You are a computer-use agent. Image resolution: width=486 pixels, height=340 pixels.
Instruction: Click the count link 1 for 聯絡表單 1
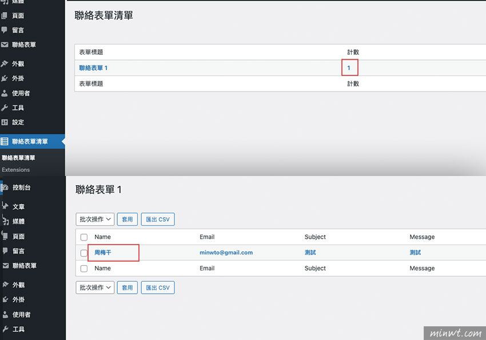coord(349,68)
